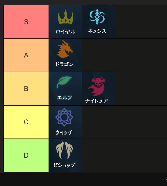Click empty space in the D tier row
Image resolution: width=167 pixels, height=186 pixels.
124,155
